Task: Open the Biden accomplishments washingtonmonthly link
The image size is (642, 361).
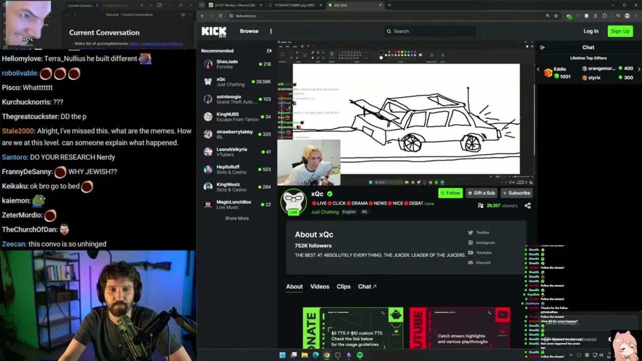Action: (156, 44)
